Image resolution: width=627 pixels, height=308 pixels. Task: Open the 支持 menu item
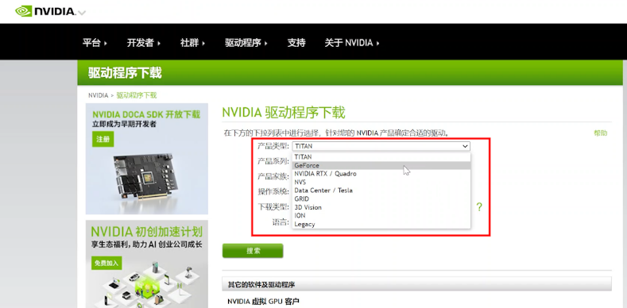pos(296,43)
